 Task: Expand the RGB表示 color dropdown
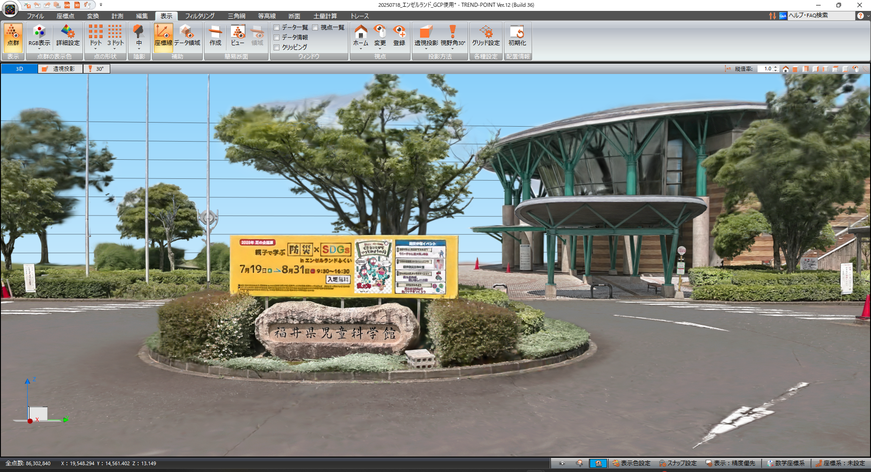pos(39,48)
